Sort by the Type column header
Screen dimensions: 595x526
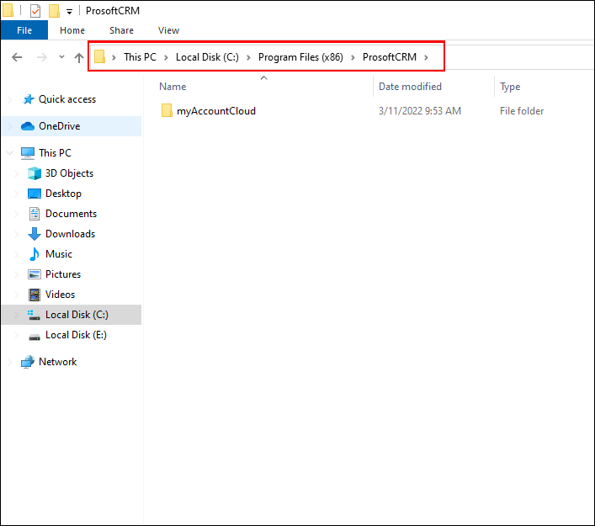tap(510, 87)
